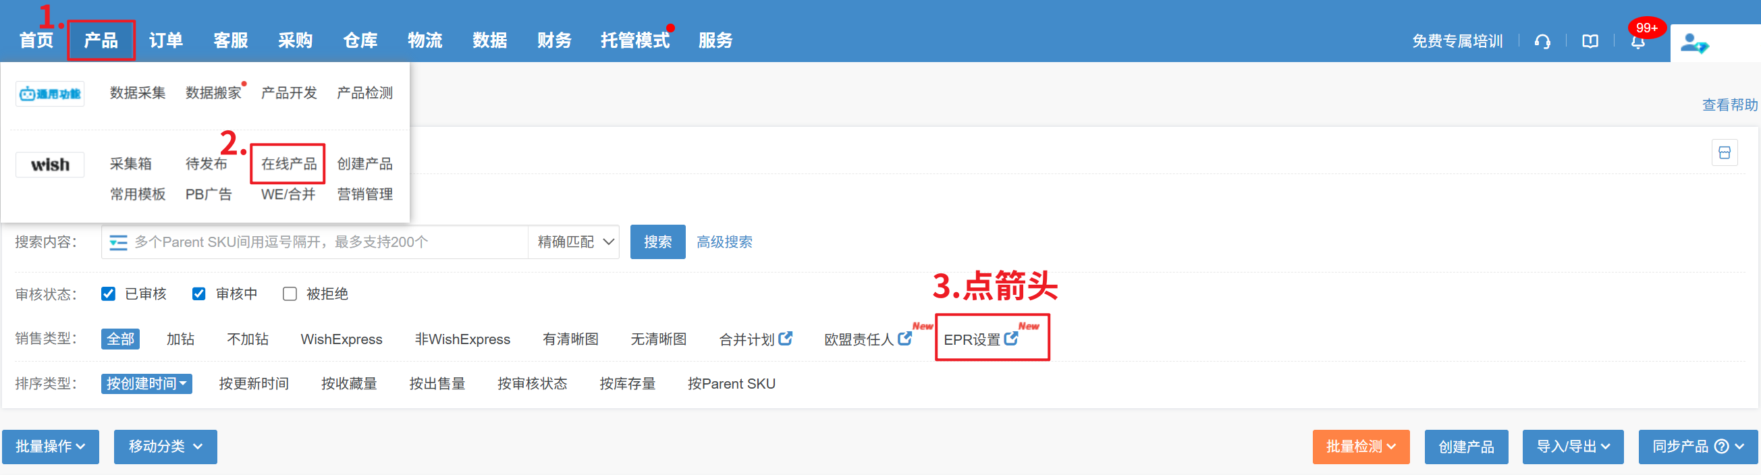Viewport: 1761px width, 475px height.
Task: Filter sales type by 加钻
Action: coord(180,339)
